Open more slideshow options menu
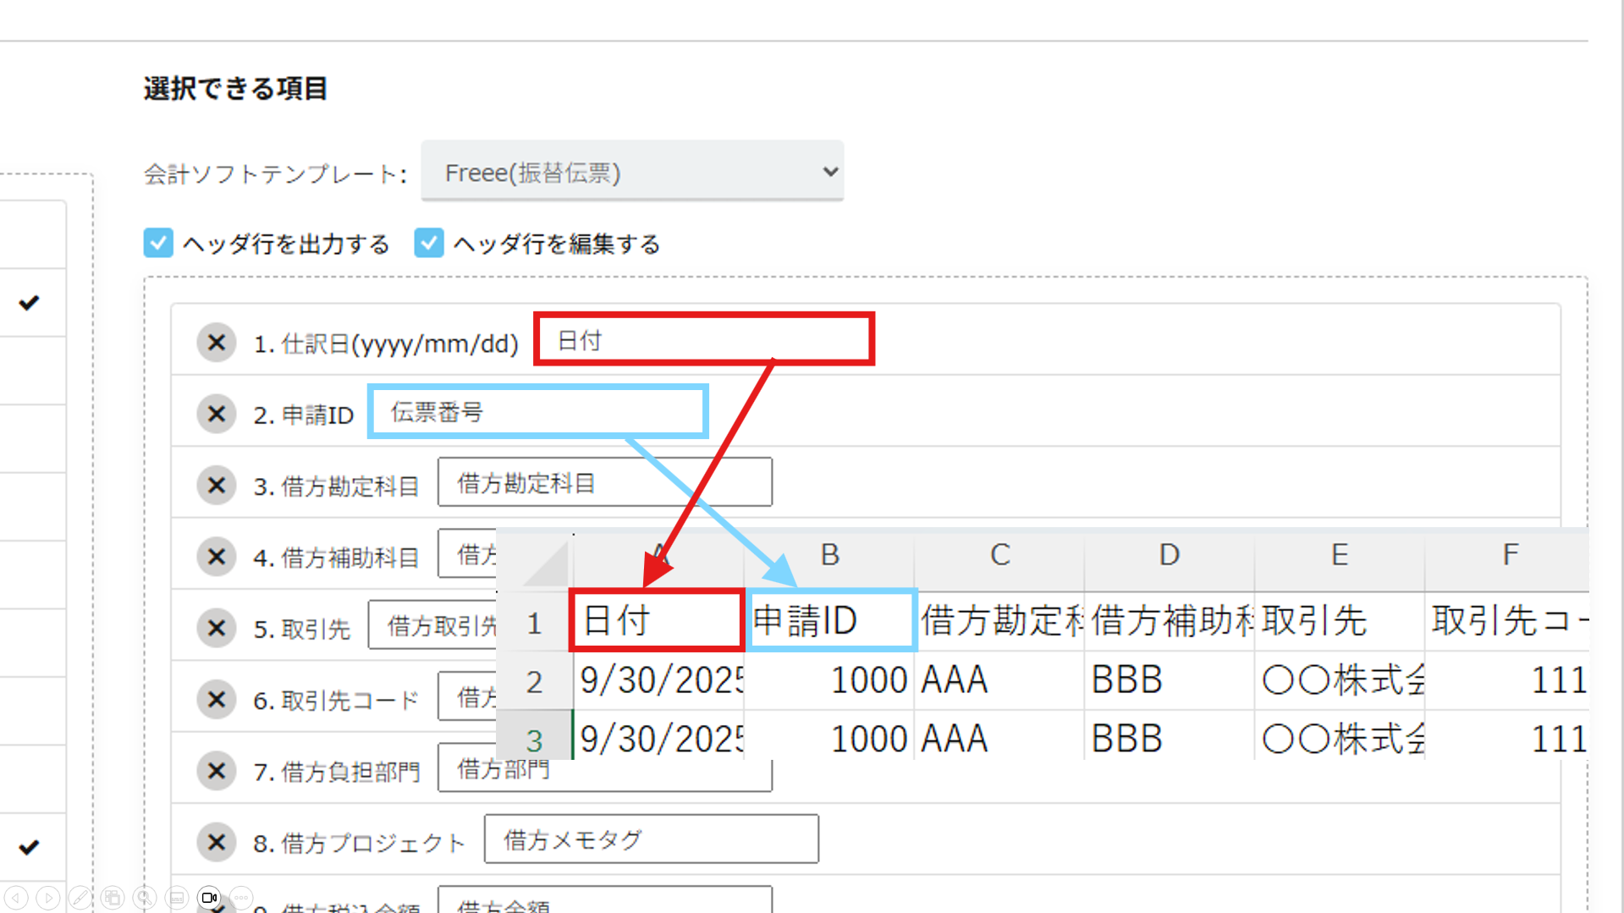The width and height of the screenshot is (1624, 913). tap(241, 898)
